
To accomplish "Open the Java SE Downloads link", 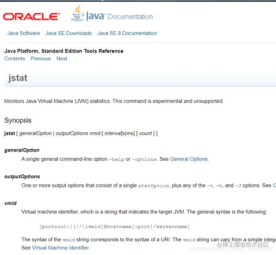I will pyautogui.click(x=69, y=33).
